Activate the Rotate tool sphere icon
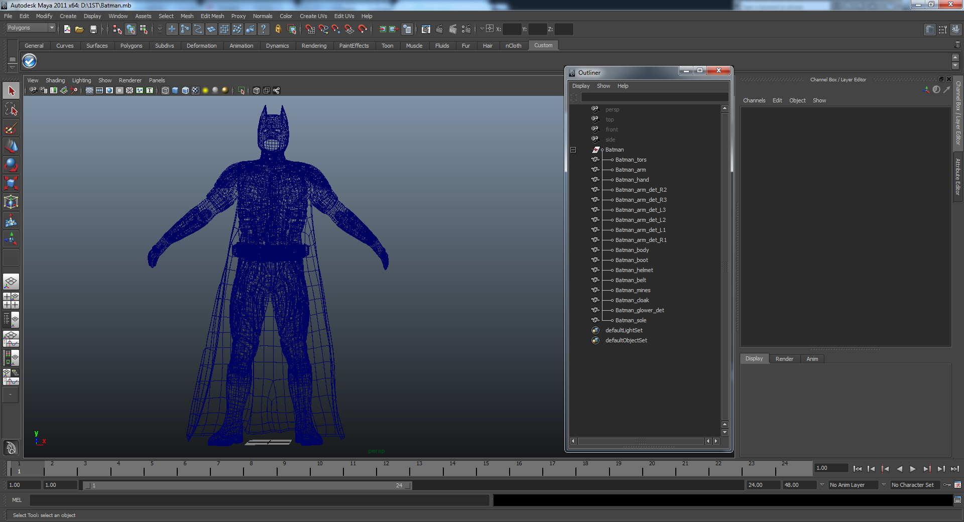This screenshot has width=964, height=522. coord(11,165)
